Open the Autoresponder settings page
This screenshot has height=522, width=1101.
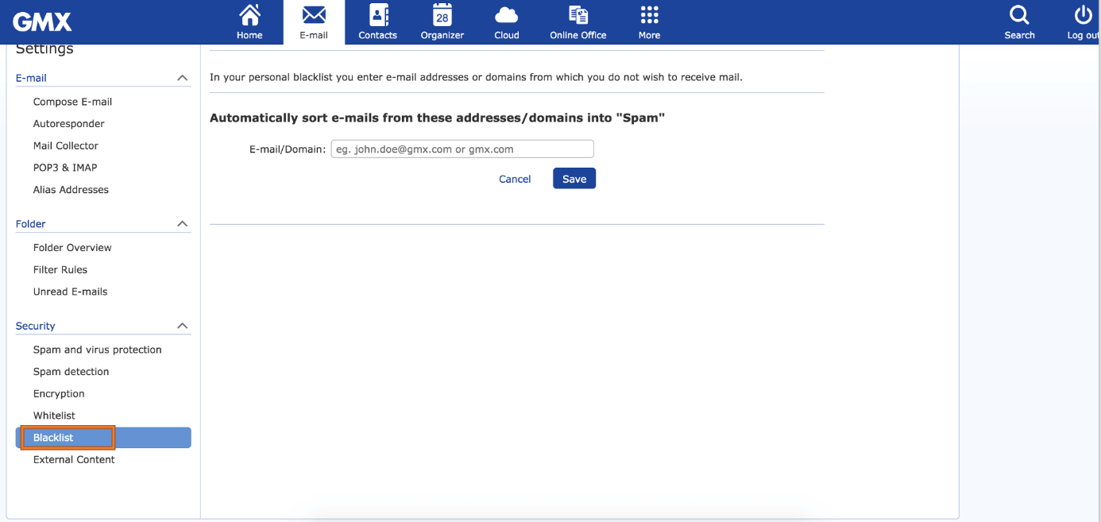[69, 124]
